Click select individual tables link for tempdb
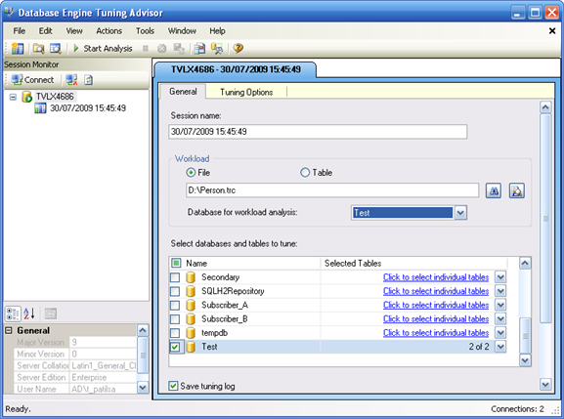This screenshot has height=419, width=564. [x=436, y=333]
